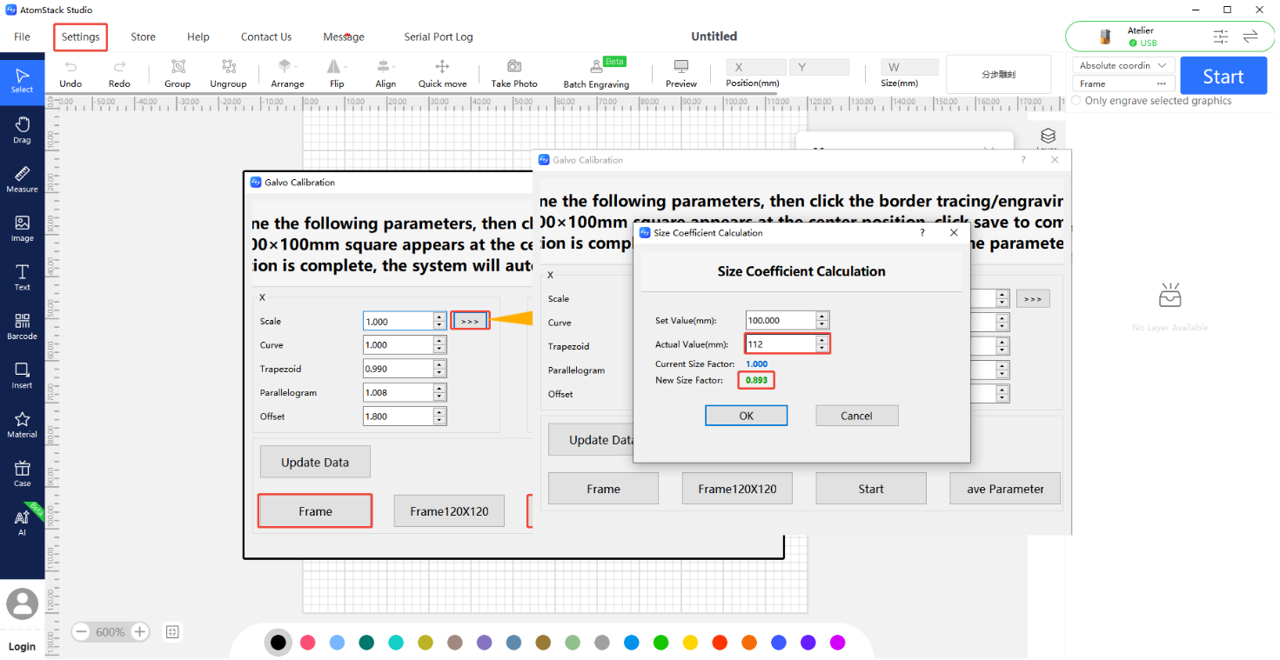The height and width of the screenshot is (660, 1280).
Task: Open the Login account avatar
Action: coord(22,603)
